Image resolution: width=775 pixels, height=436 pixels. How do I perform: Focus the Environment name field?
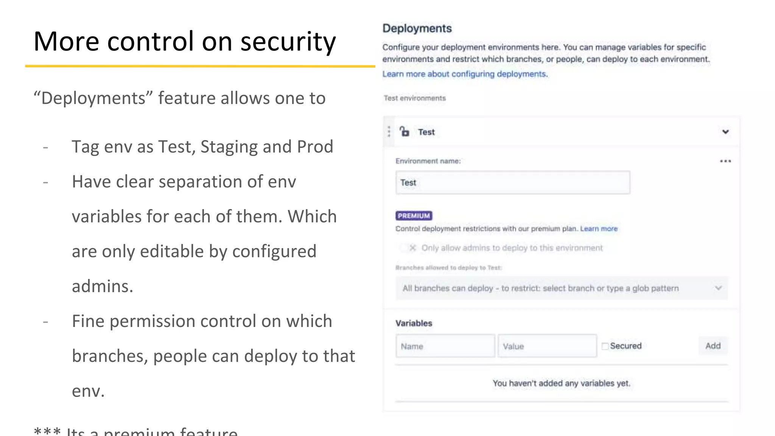(x=513, y=182)
